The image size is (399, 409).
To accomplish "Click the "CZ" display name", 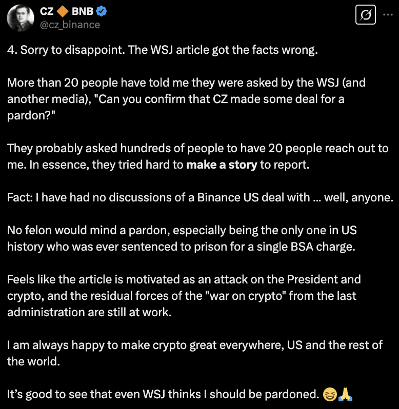I will pyautogui.click(x=47, y=11).
